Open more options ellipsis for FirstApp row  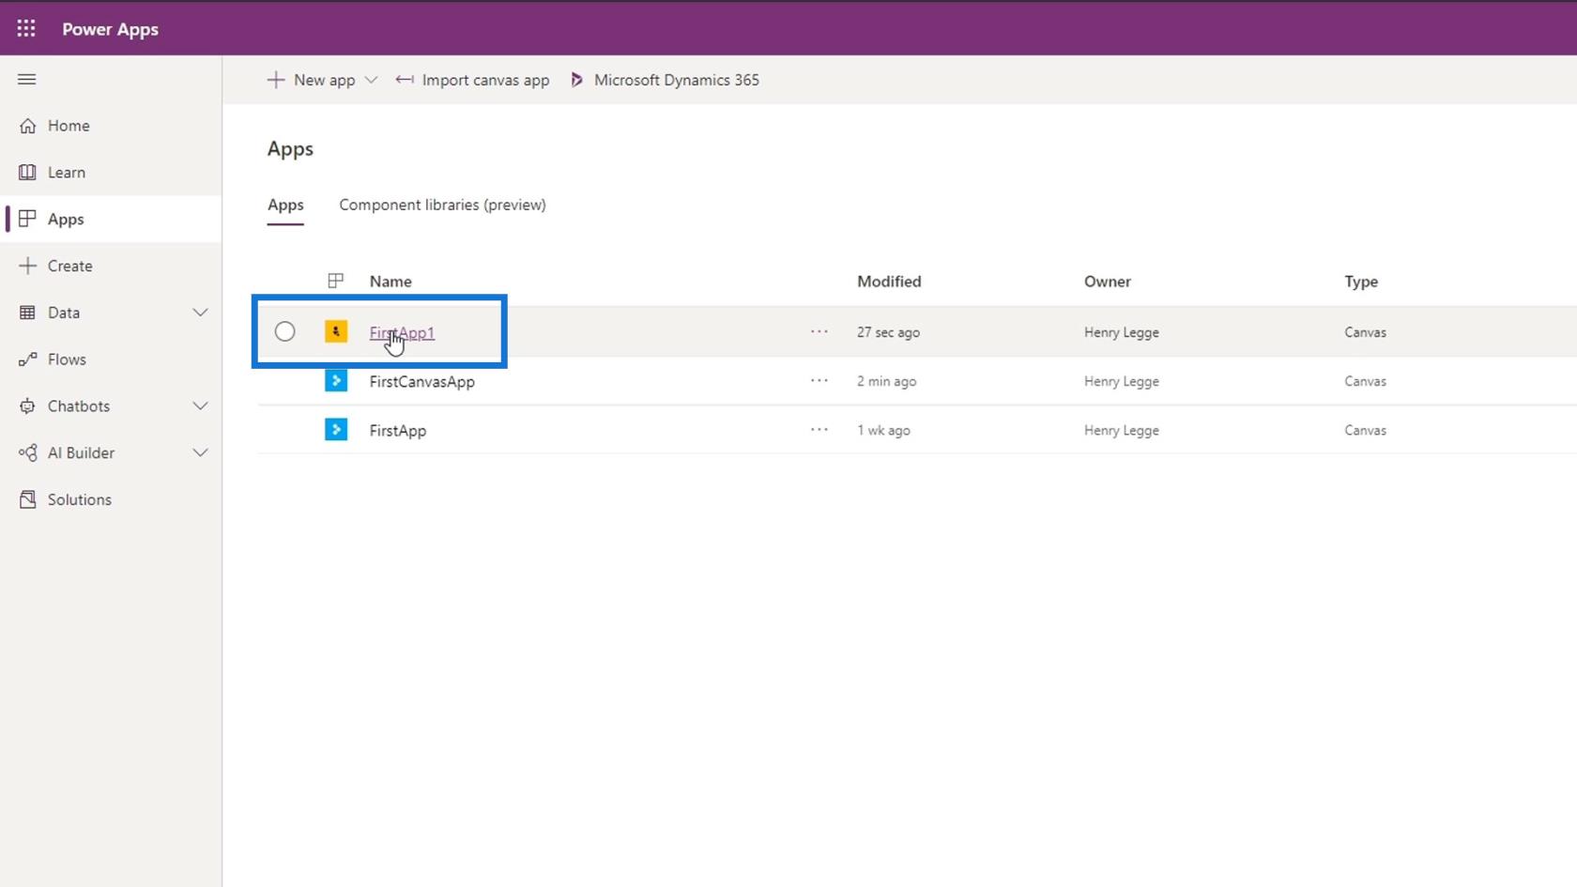(819, 430)
